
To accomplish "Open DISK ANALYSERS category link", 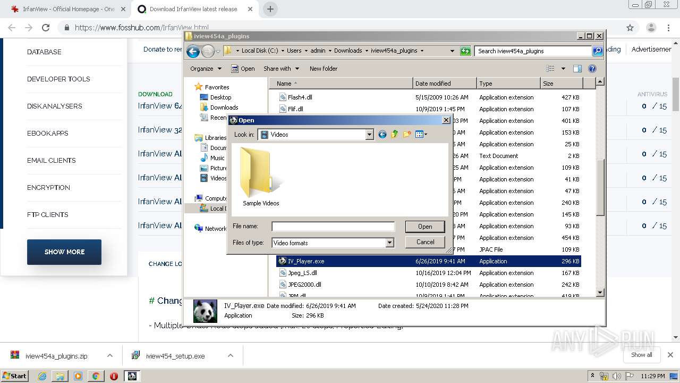I will pyautogui.click(x=54, y=106).
